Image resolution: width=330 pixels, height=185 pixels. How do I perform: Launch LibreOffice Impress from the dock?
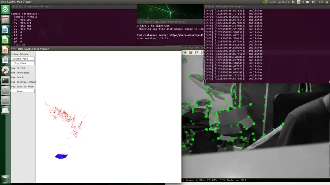pos(5,50)
